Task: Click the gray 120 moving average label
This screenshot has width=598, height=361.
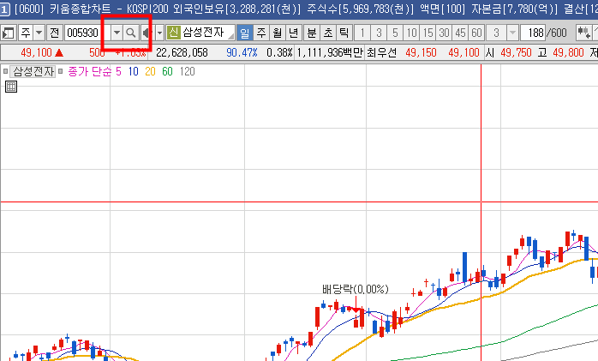Action: click(188, 71)
